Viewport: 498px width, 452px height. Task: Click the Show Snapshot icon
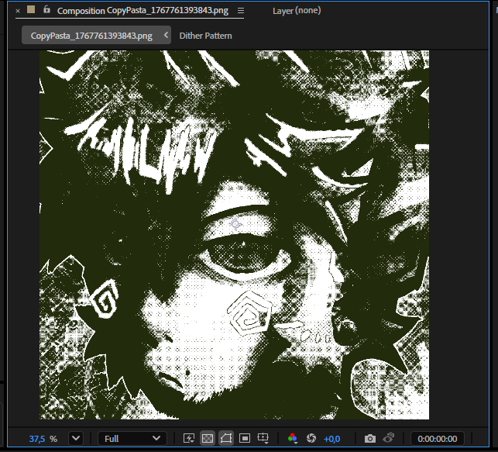click(389, 438)
